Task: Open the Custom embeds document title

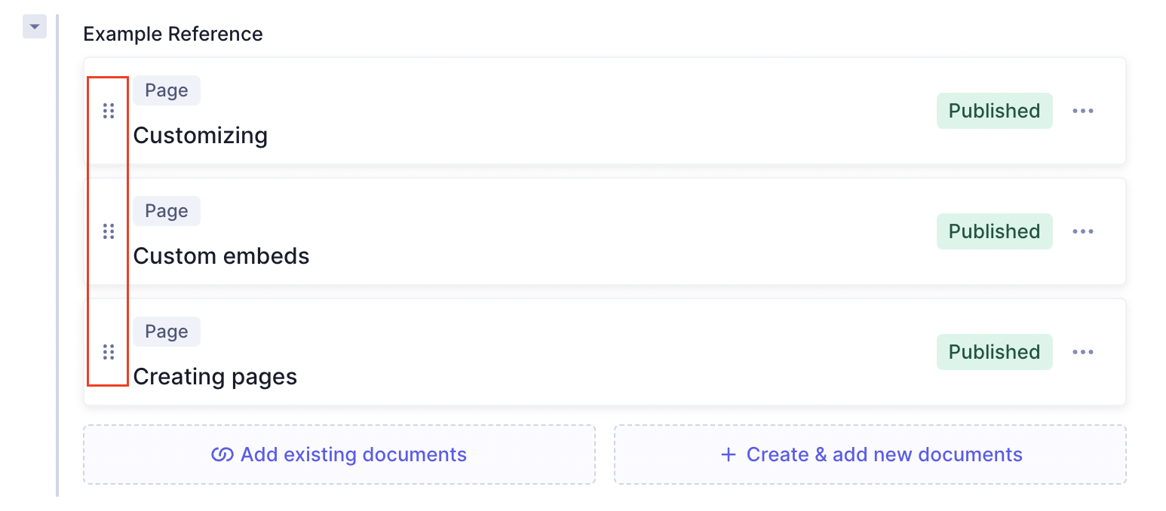Action: coord(221,256)
